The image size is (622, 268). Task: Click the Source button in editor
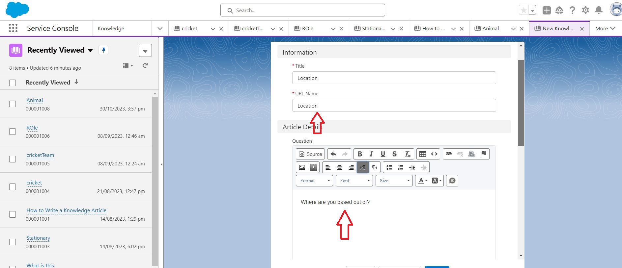coord(310,154)
